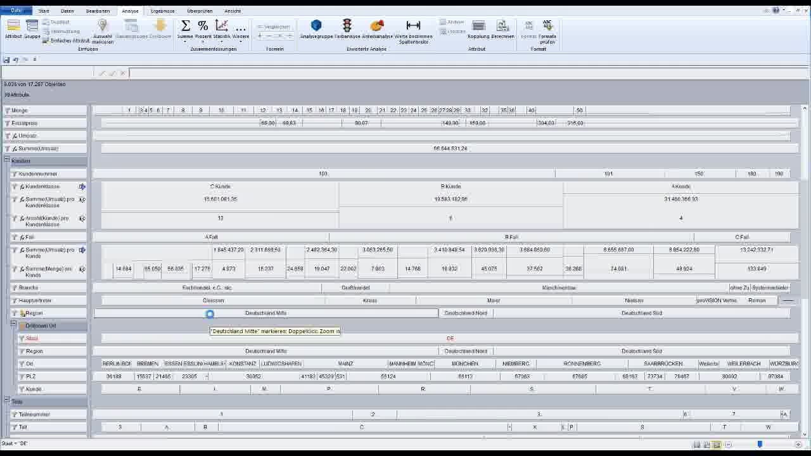
Task: Select the B Fall value cell
Action: pos(511,237)
